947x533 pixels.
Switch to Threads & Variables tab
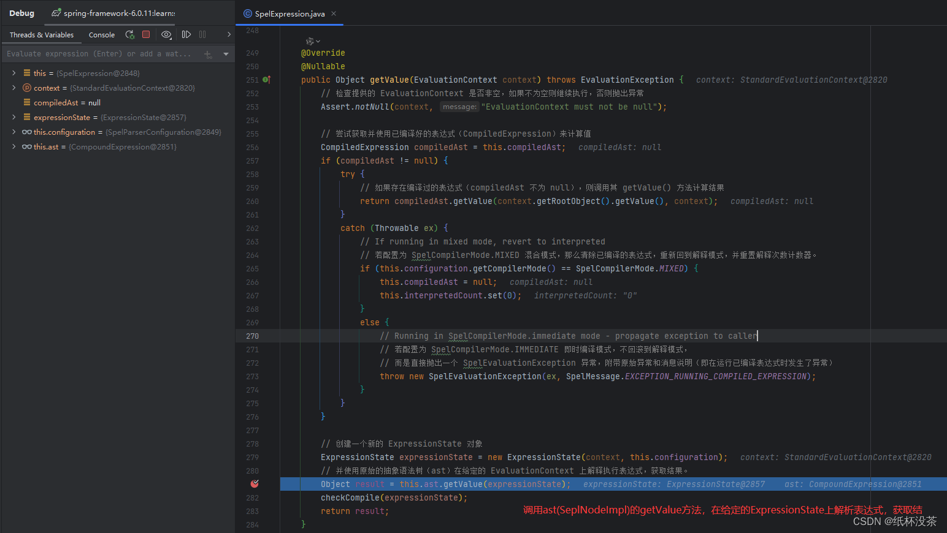tap(42, 35)
